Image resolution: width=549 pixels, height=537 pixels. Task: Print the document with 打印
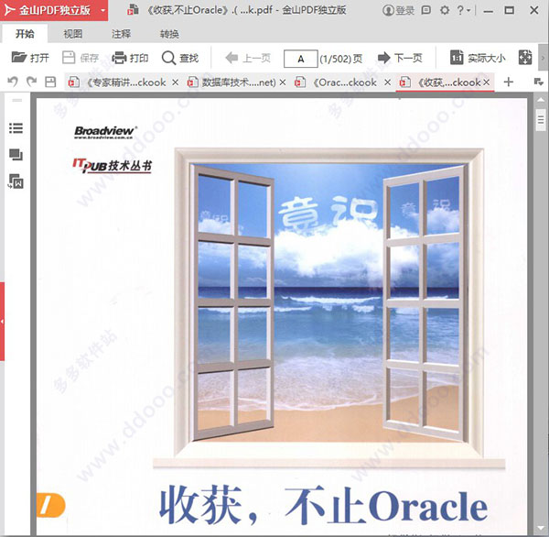click(130, 58)
